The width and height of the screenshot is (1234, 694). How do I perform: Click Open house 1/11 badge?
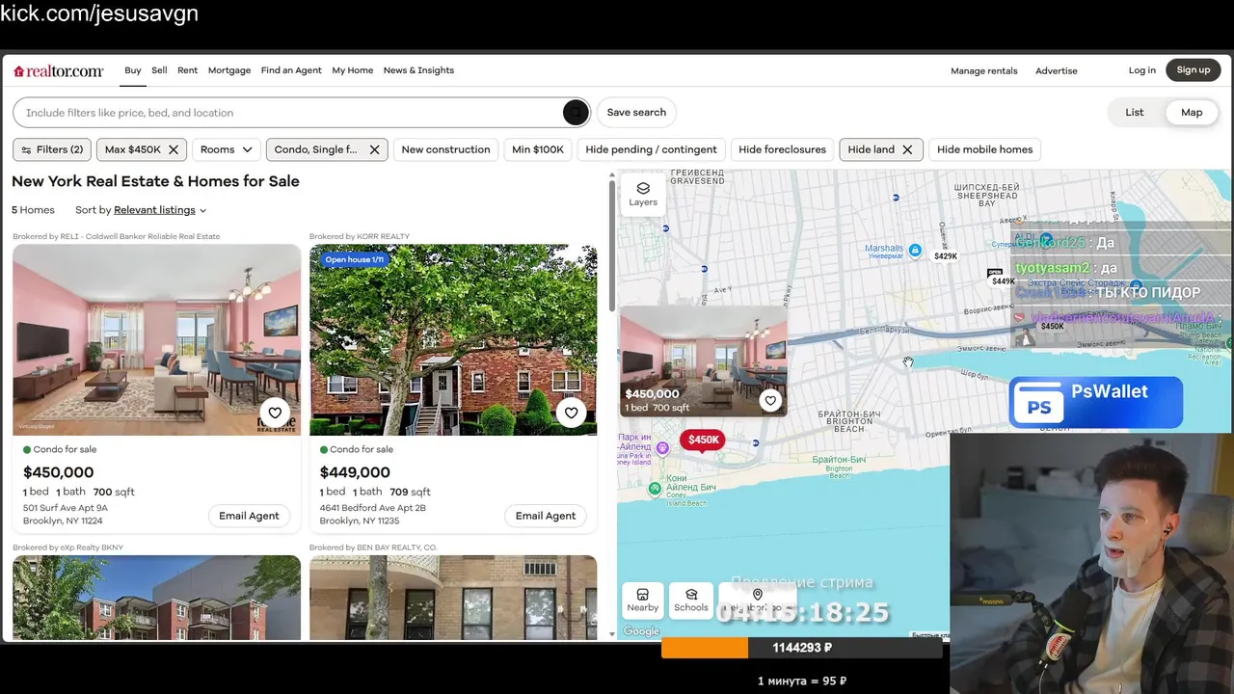(355, 260)
